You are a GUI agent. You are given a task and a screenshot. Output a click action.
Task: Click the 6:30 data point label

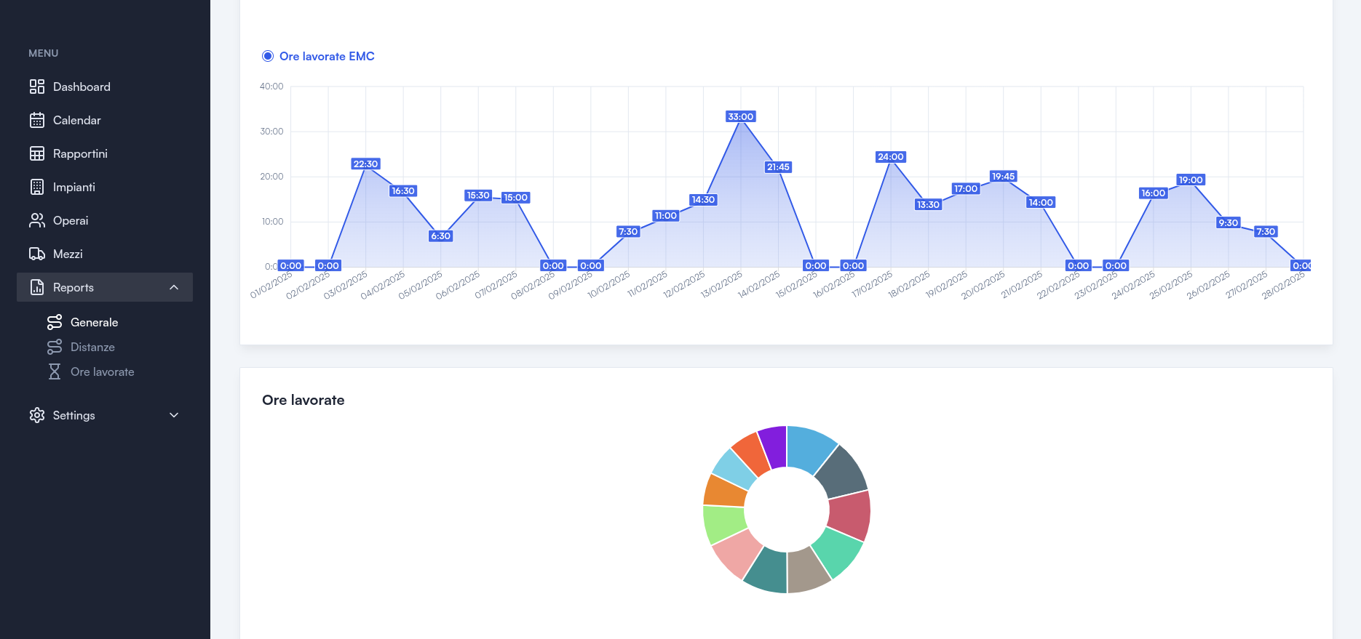point(440,236)
